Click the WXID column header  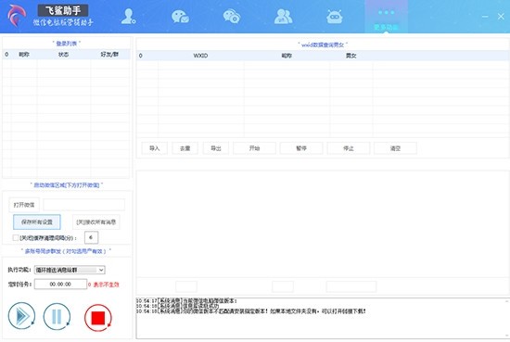(200, 56)
